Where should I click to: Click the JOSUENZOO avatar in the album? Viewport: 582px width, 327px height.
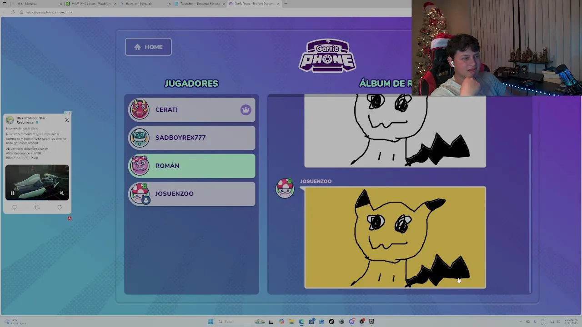[x=285, y=188]
